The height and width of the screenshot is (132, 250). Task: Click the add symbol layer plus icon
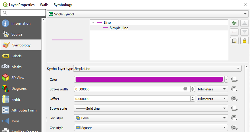(234, 23)
